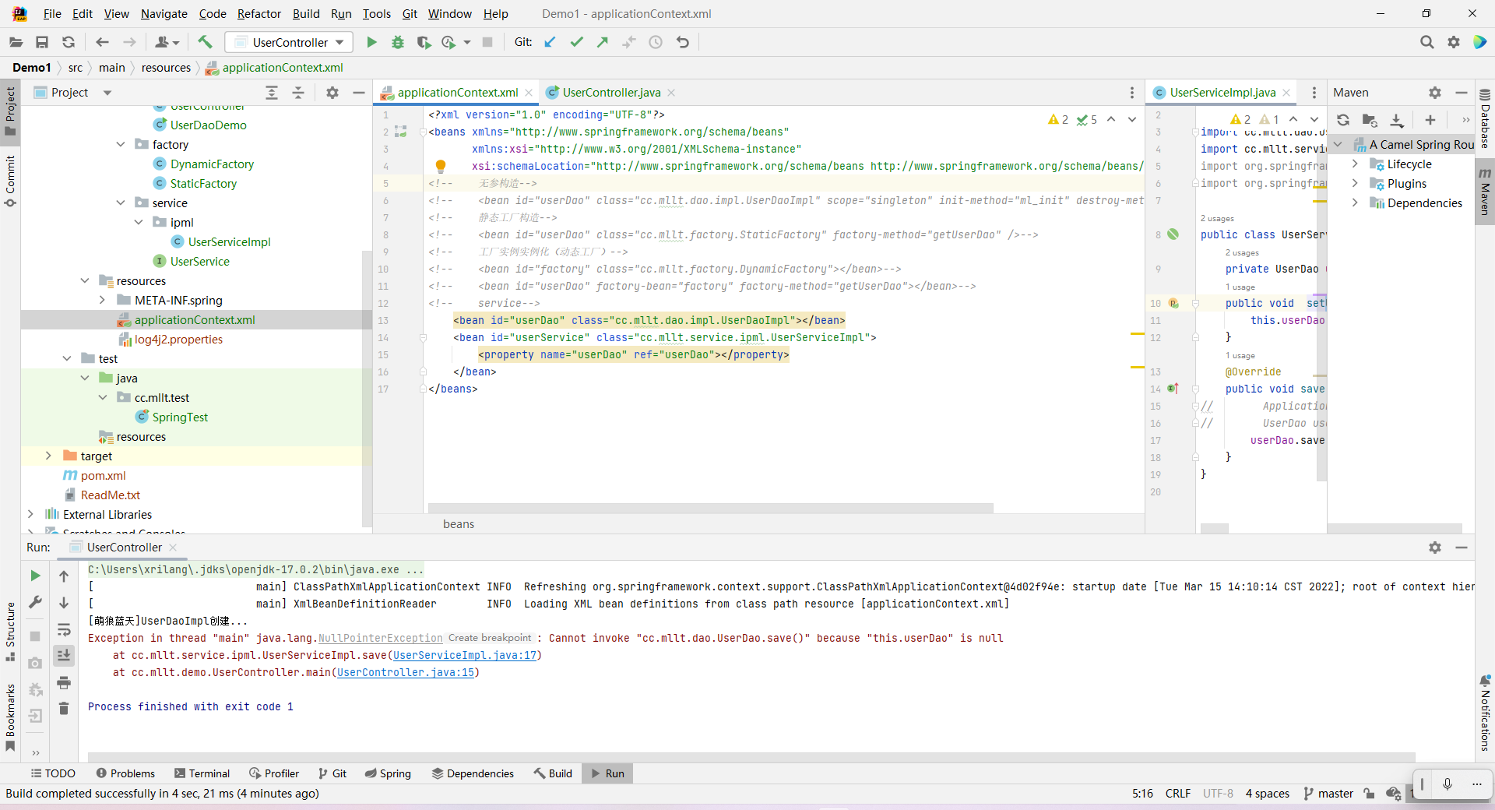Toggle soft-wrap in the Run console
Image resolution: width=1495 pixels, height=810 pixels.
(x=64, y=629)
